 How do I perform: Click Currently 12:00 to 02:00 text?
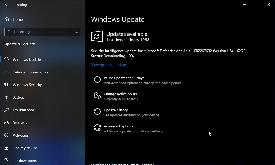pos(121,99)
